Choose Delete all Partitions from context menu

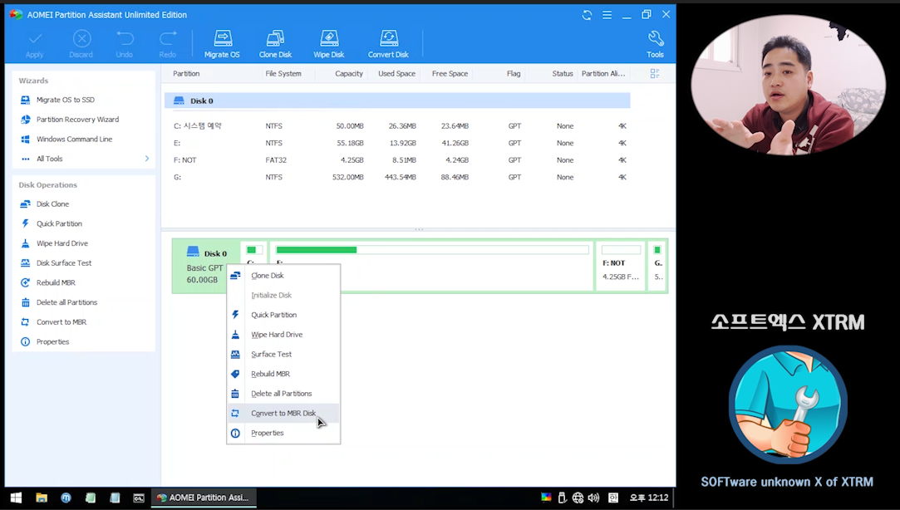point(283,394)
